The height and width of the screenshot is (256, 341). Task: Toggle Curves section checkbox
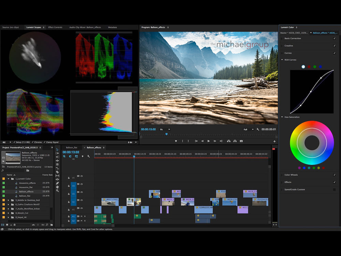pyautogui.click(x=335, y=53)
